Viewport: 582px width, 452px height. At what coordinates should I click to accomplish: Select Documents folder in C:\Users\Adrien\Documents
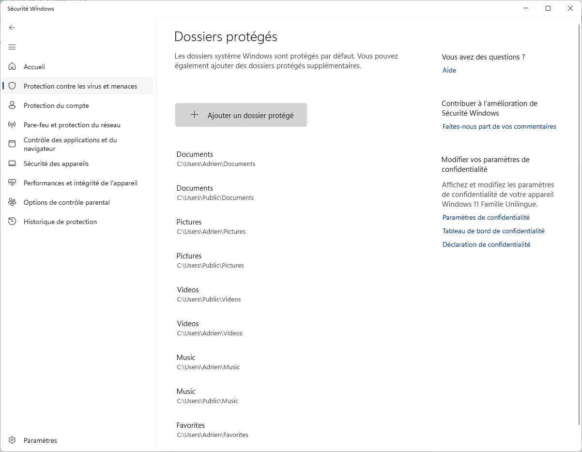(216, 159)
